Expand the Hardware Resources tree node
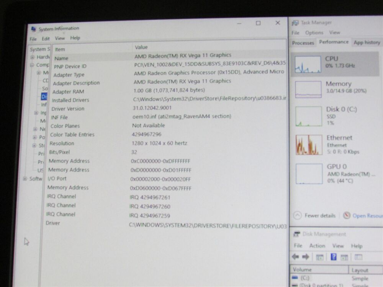Image resolution: width=383 pixels, height=287 pixels. [33, 57]
